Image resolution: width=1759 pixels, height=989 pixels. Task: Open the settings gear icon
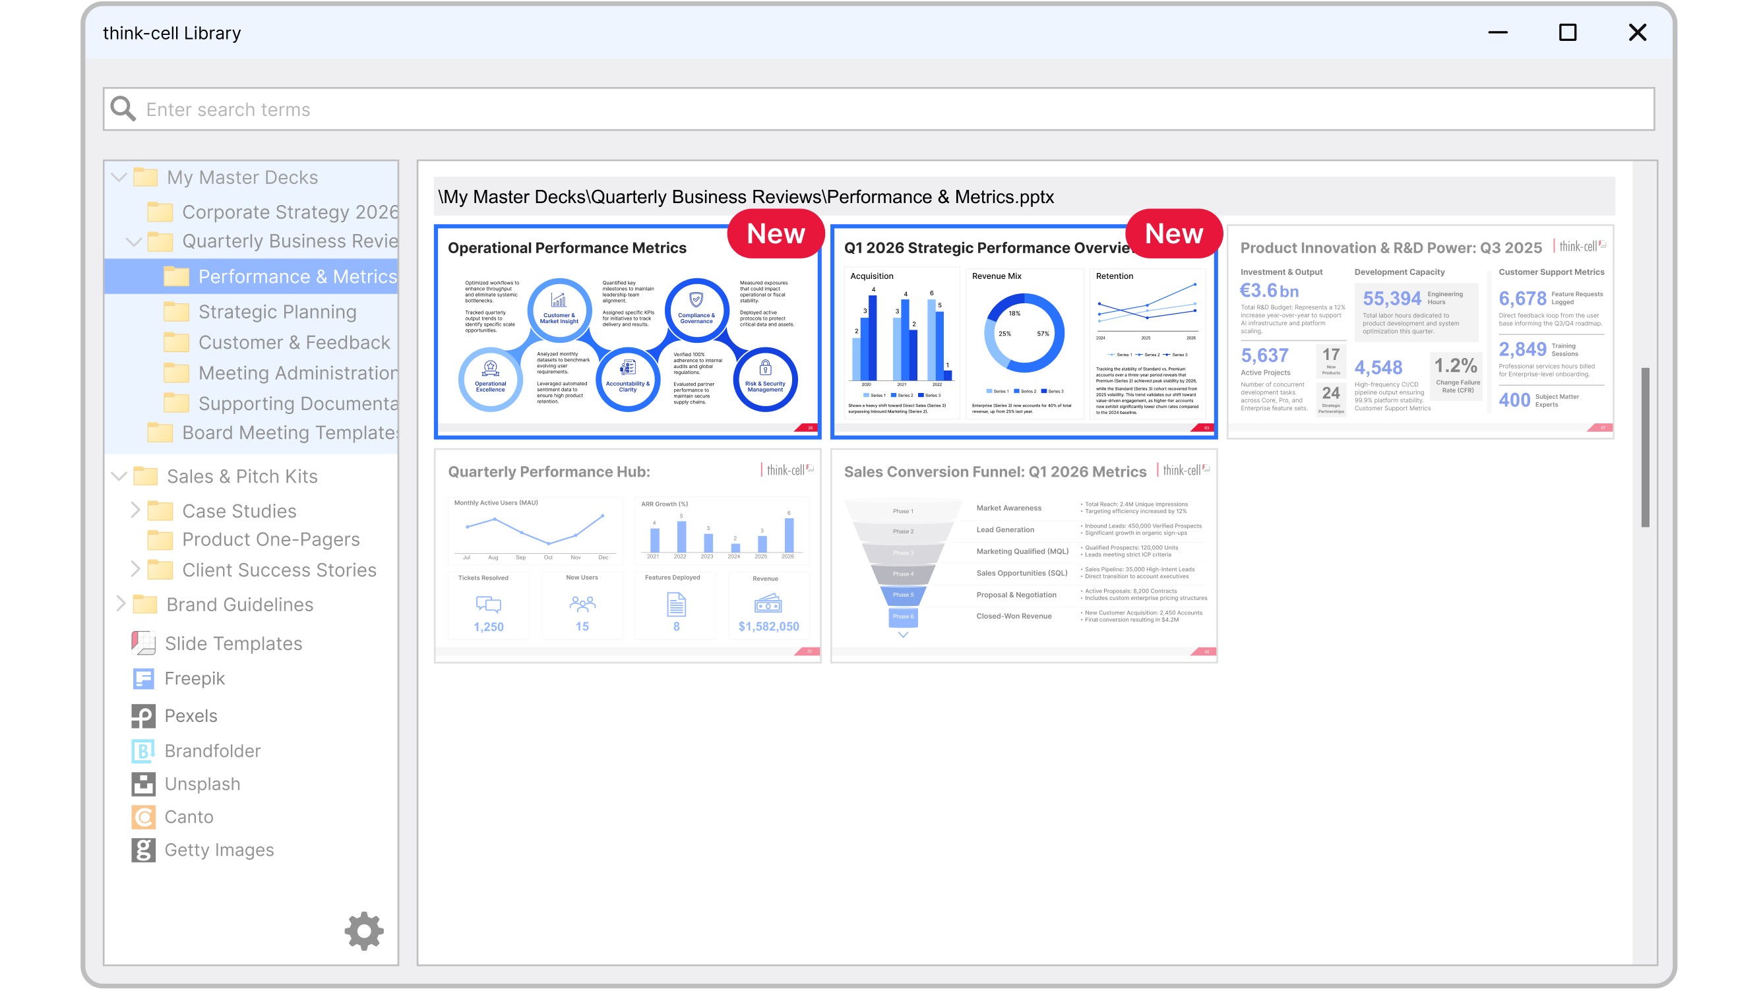tap(364, 930)
